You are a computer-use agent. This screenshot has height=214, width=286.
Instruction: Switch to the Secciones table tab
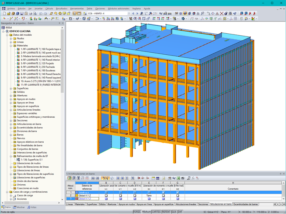tap(203, 204)
